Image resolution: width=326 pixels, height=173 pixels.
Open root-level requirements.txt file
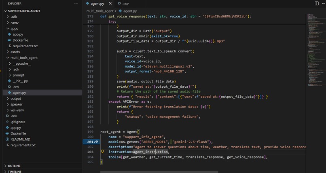(23, 145)
